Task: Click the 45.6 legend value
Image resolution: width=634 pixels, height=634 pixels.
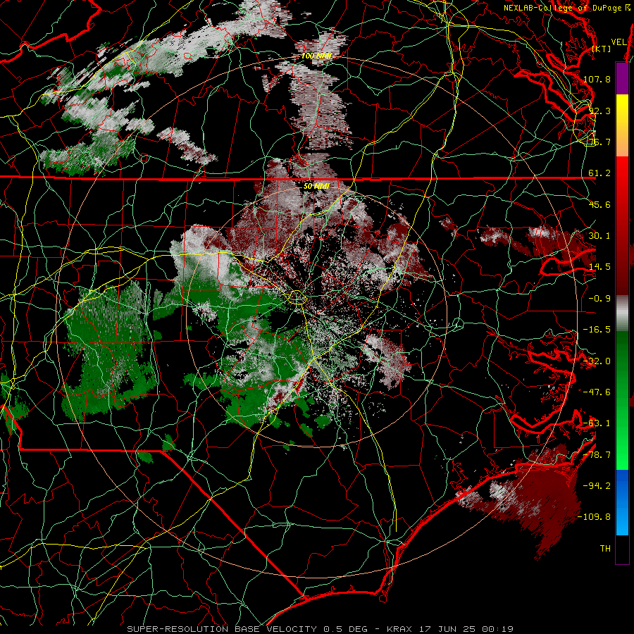Action: [x=599, y=204]
